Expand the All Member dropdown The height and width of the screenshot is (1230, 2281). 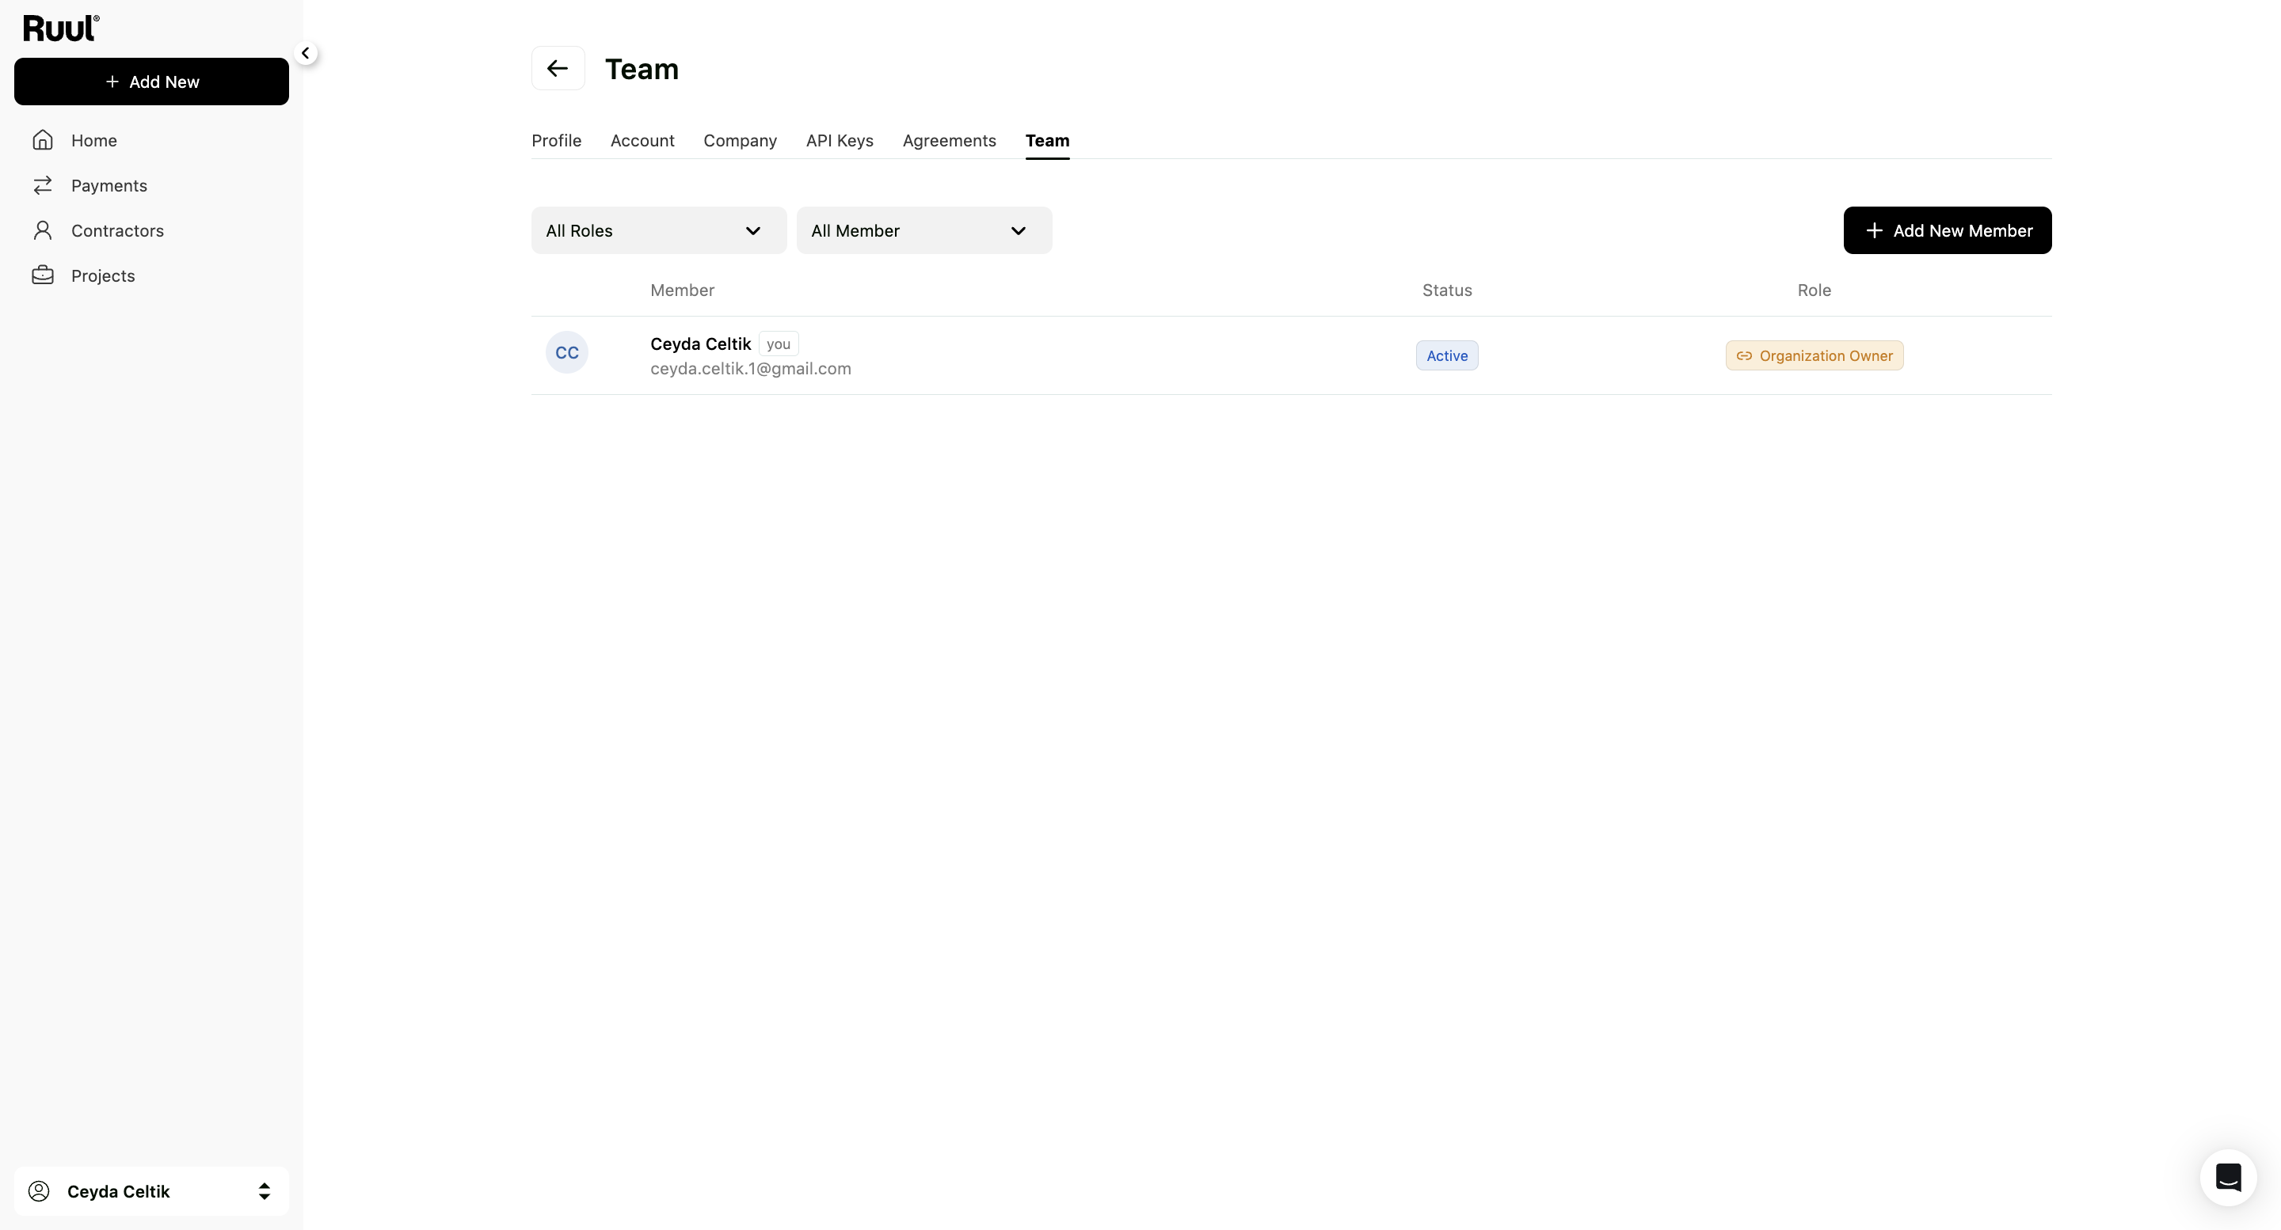[924, 230]
